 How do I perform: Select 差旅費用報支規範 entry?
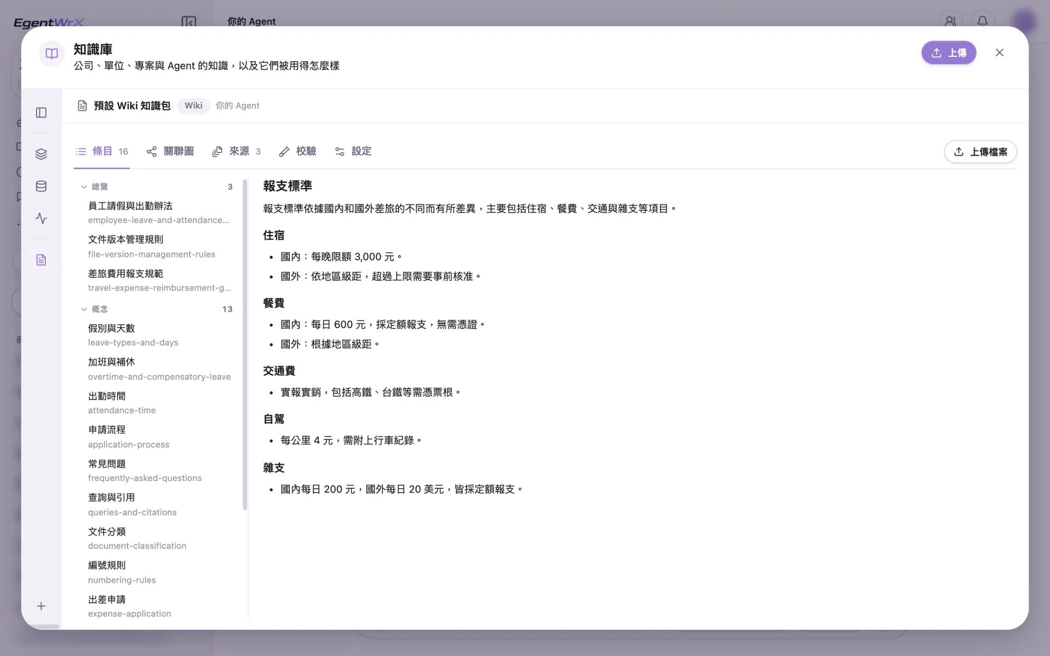[159, 280]
